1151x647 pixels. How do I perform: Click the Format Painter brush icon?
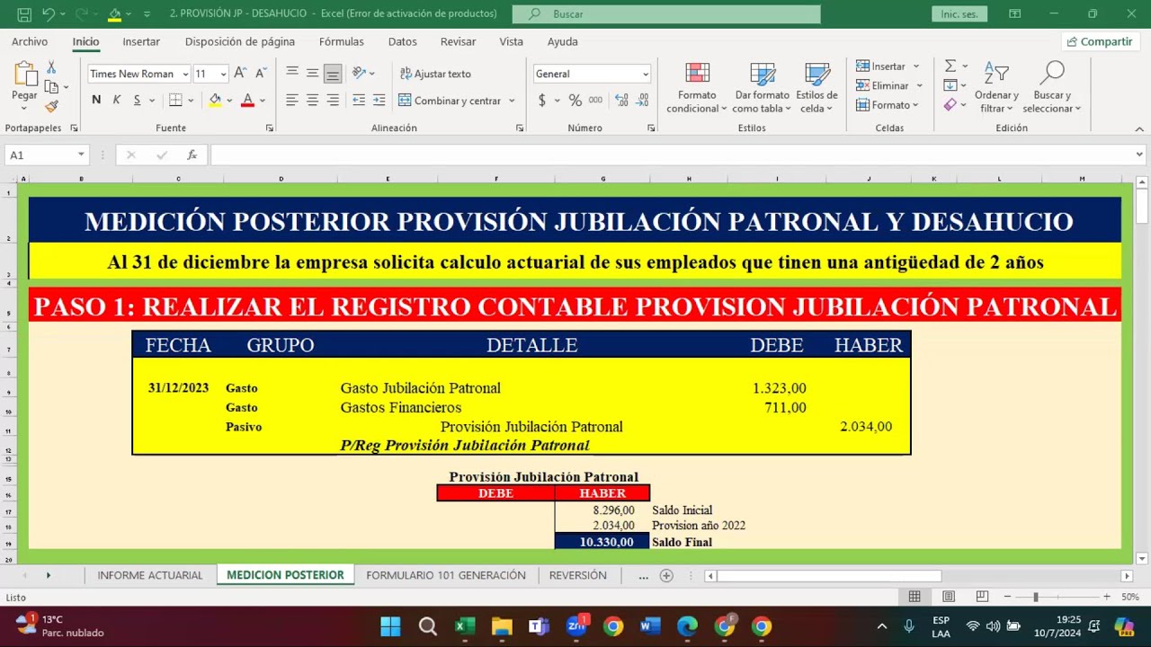click(x=51, y=106)
